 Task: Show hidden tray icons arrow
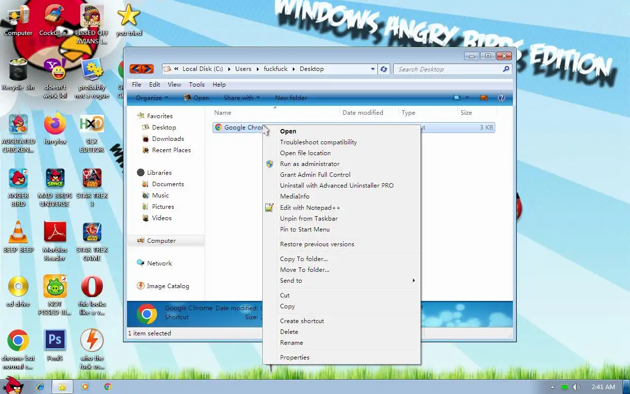point(552,387)
